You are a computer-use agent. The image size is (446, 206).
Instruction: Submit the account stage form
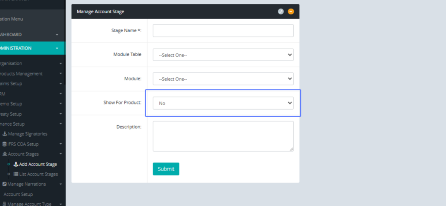166,169
